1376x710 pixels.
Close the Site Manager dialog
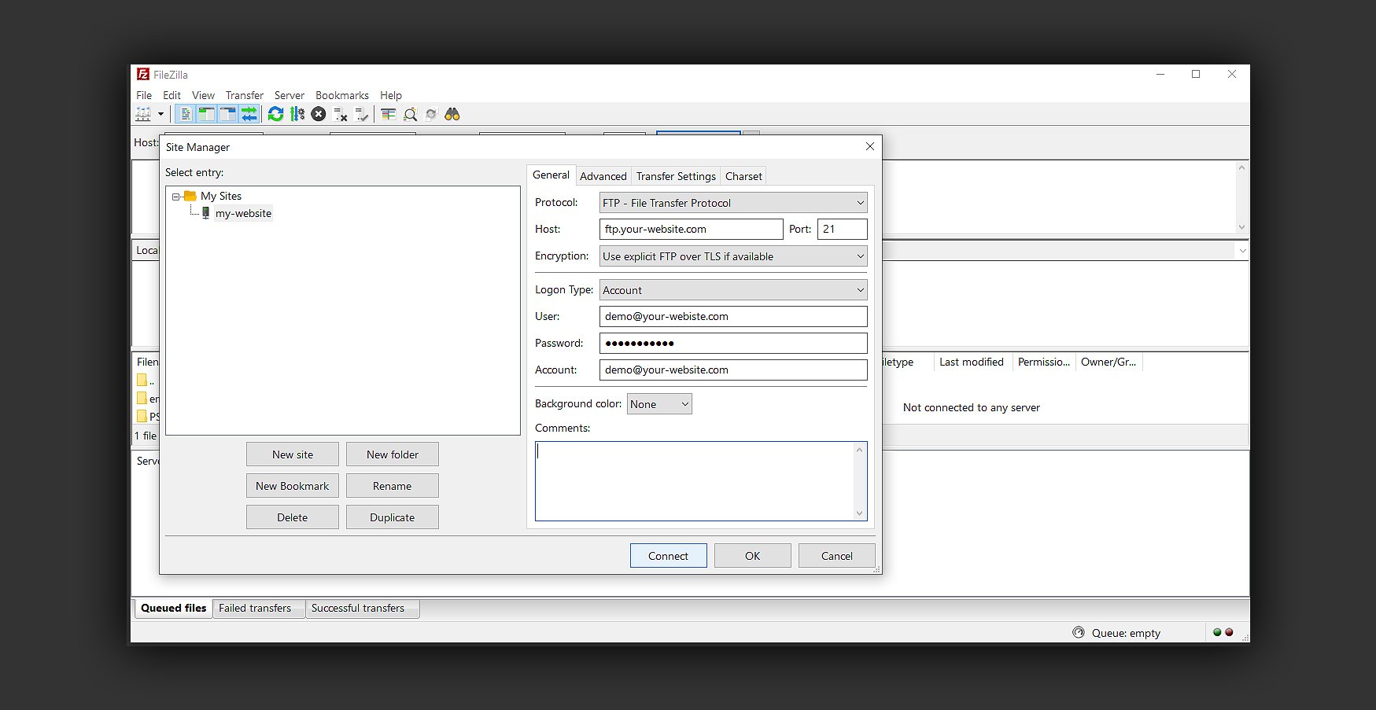(870, 146)
